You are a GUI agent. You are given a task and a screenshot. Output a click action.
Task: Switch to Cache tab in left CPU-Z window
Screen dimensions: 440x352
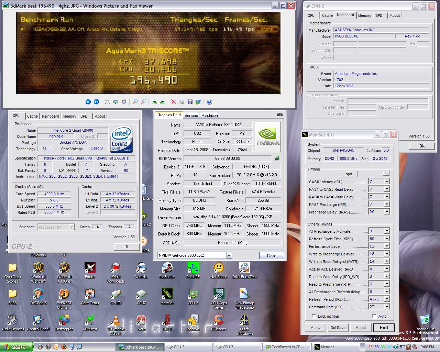point(32,116)
